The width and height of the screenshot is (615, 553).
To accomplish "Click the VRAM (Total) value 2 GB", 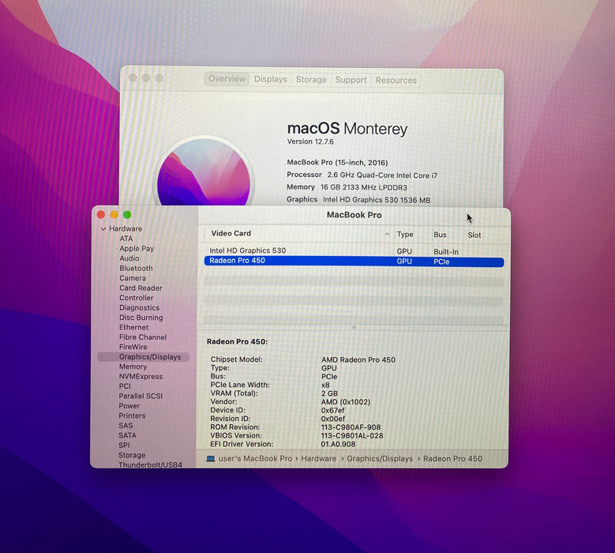I will point(329,393).
